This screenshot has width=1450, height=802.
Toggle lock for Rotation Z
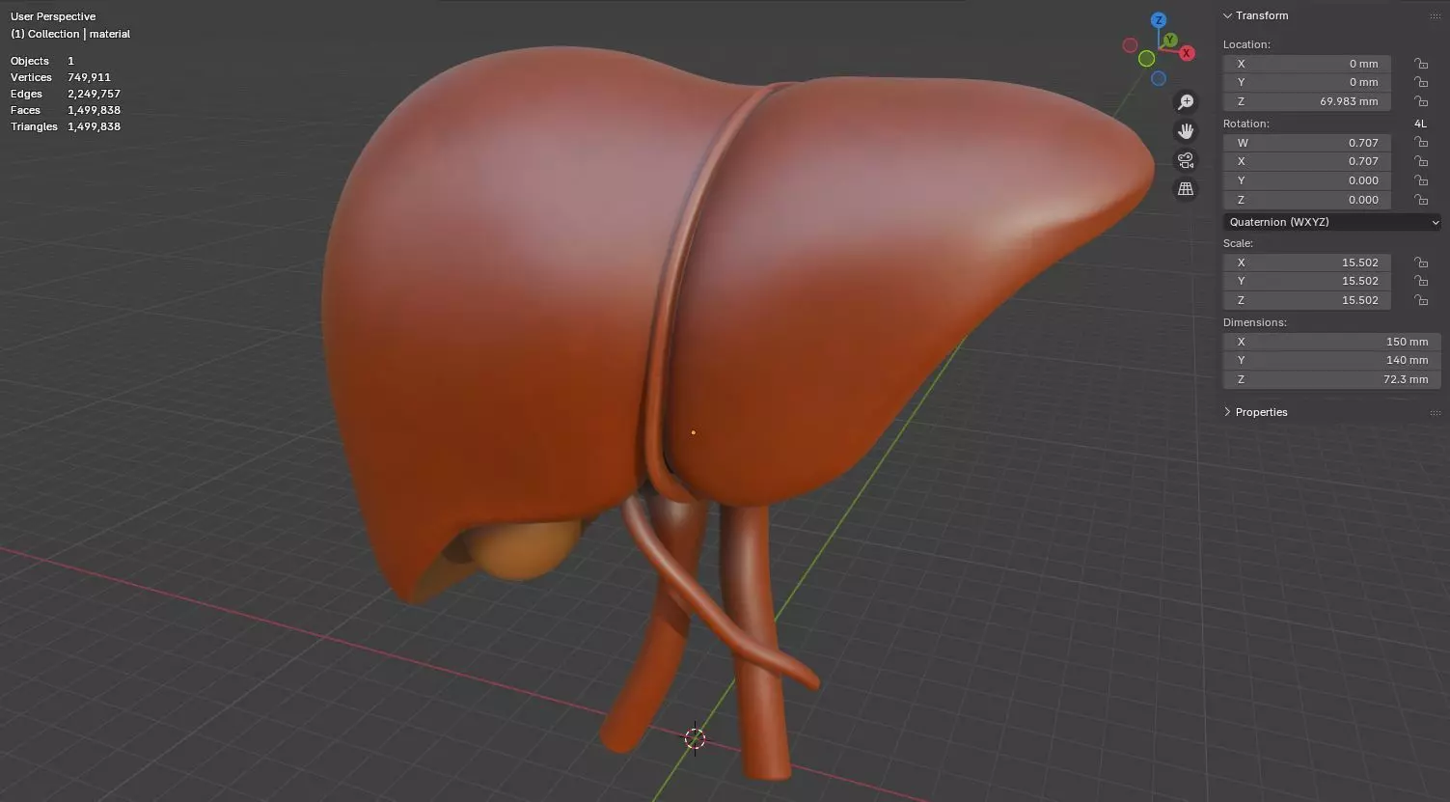[x=1421, y=200]
